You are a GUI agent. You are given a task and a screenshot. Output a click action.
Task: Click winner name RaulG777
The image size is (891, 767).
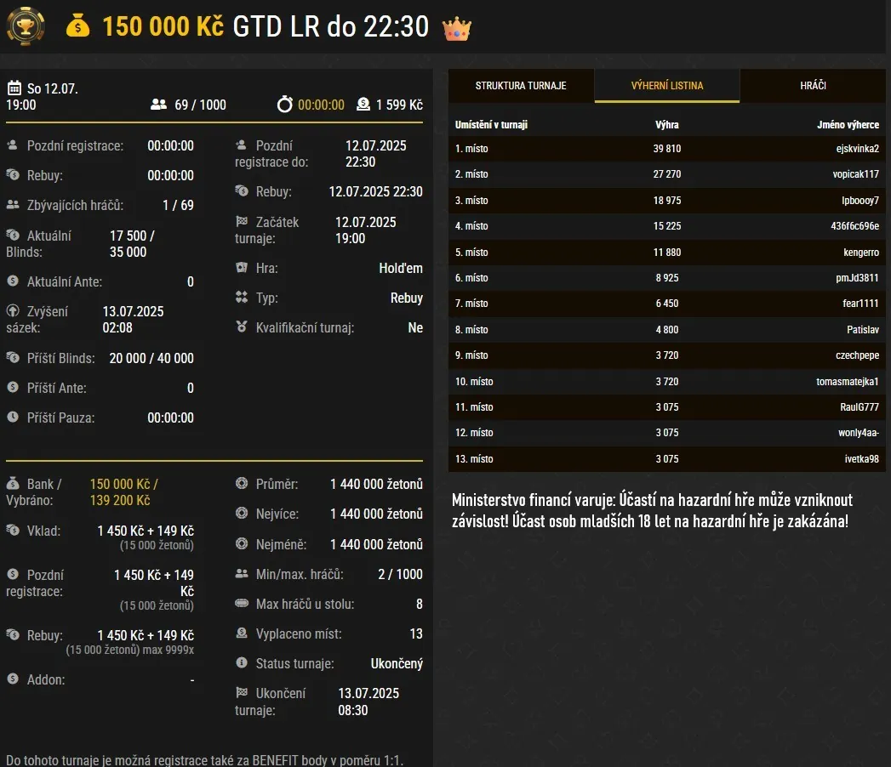(860, 407)
